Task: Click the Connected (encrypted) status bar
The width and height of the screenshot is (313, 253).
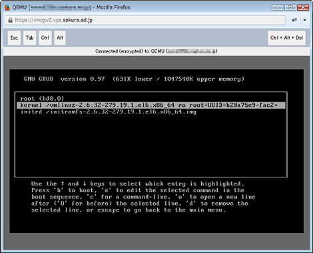Action: pyautogui.click(x=156, y=51)
